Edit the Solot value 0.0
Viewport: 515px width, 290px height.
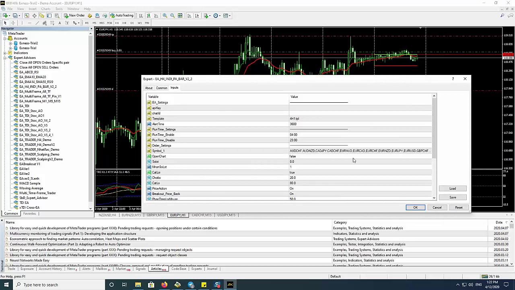pyautogui.click(x=360, y=162)
